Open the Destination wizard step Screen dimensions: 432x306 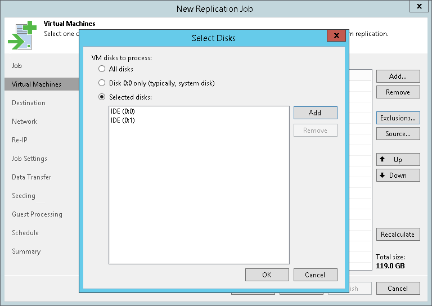[x=29, y=103]
